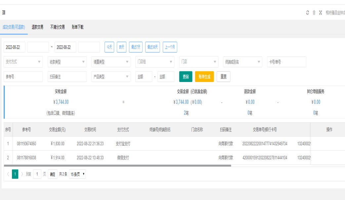Choose the 最近7天 quick date filter
Viewport: 345px width, 200px height.
[x=136, y=47]
